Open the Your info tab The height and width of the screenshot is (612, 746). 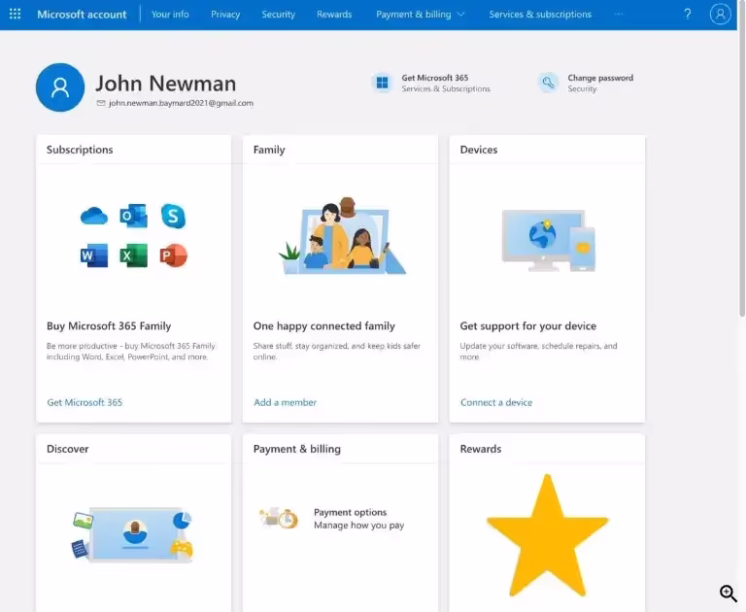click(x=170, y=15)
